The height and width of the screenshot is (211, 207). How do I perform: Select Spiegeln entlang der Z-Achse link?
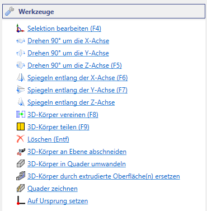coord(71,102)
